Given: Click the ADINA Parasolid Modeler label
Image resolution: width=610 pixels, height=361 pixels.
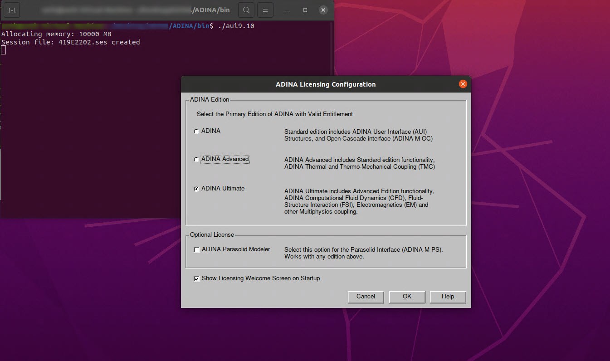Looking at the screenshot, I should coord(236,249).
